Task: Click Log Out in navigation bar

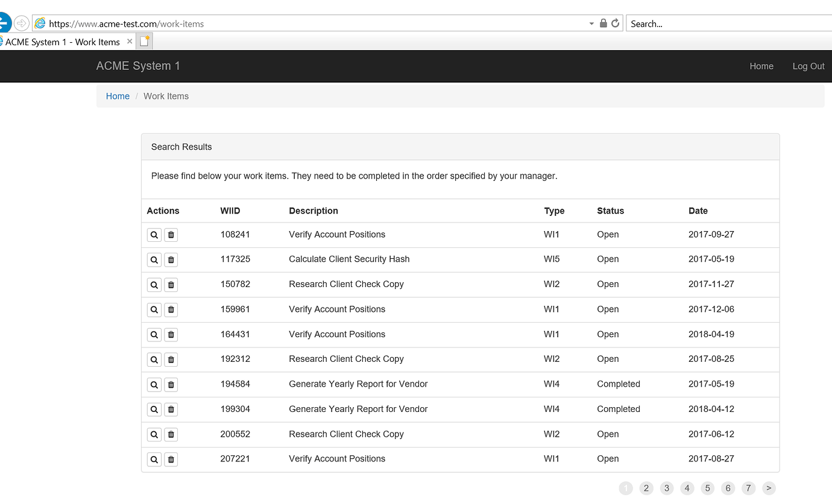Action: coord(808,66)
